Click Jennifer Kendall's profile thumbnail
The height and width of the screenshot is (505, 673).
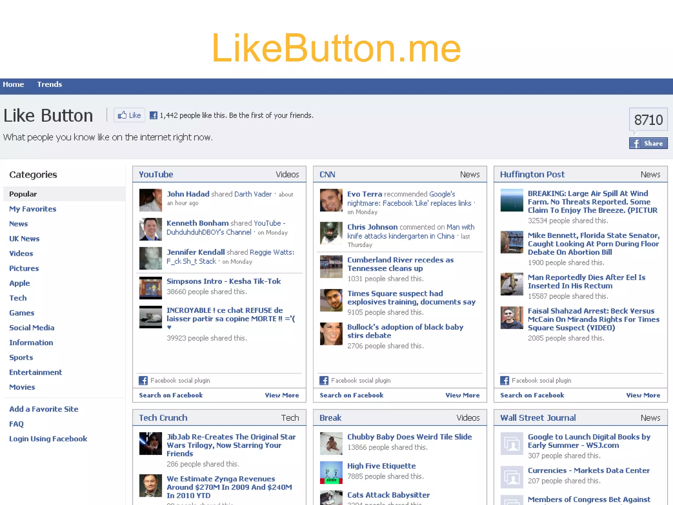click(x=151, y=258)
